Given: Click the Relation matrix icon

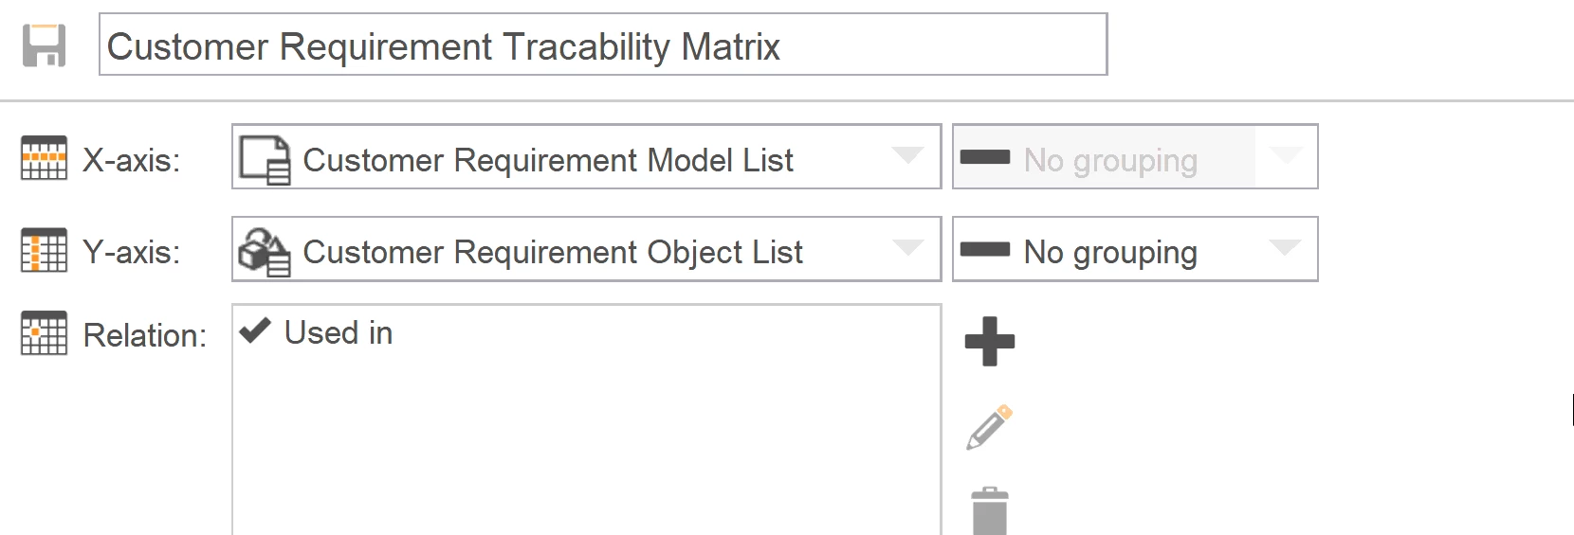Looking at the screenshot, I should [x=44, y=333].
